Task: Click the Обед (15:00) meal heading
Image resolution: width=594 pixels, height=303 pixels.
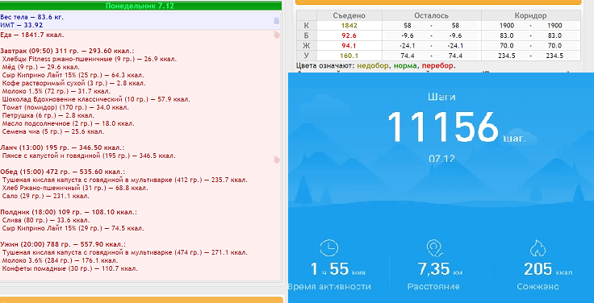Action: point(62,172)
